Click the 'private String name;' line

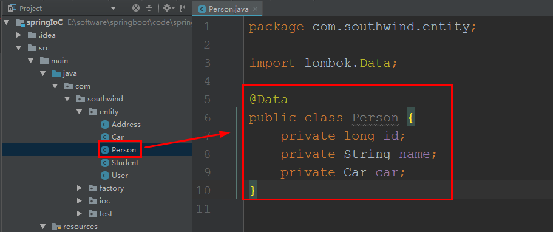pyautogui.click(x=359, y=154)
